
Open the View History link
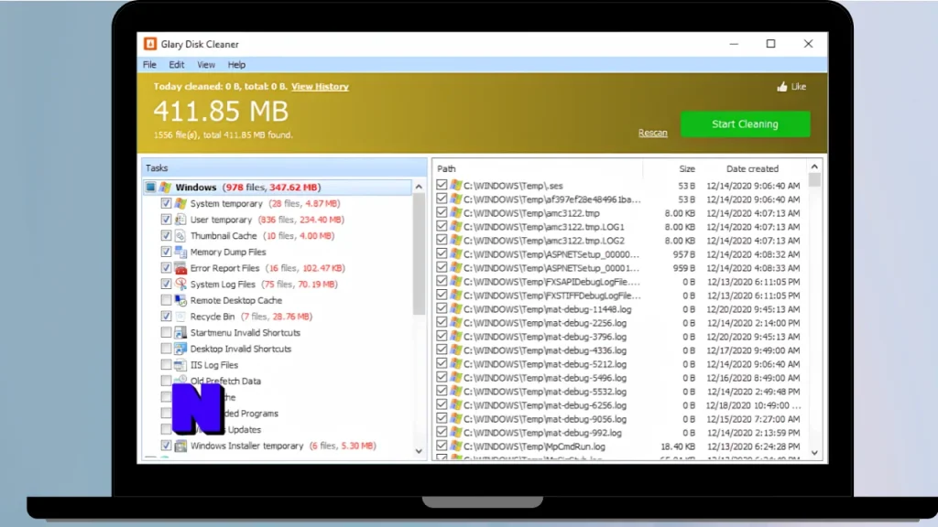pos(320,87)
